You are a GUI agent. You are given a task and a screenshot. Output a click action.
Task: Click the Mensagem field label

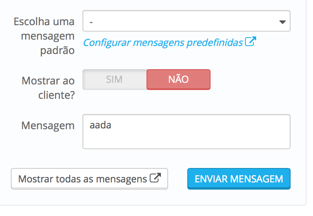tap(48, 126)
